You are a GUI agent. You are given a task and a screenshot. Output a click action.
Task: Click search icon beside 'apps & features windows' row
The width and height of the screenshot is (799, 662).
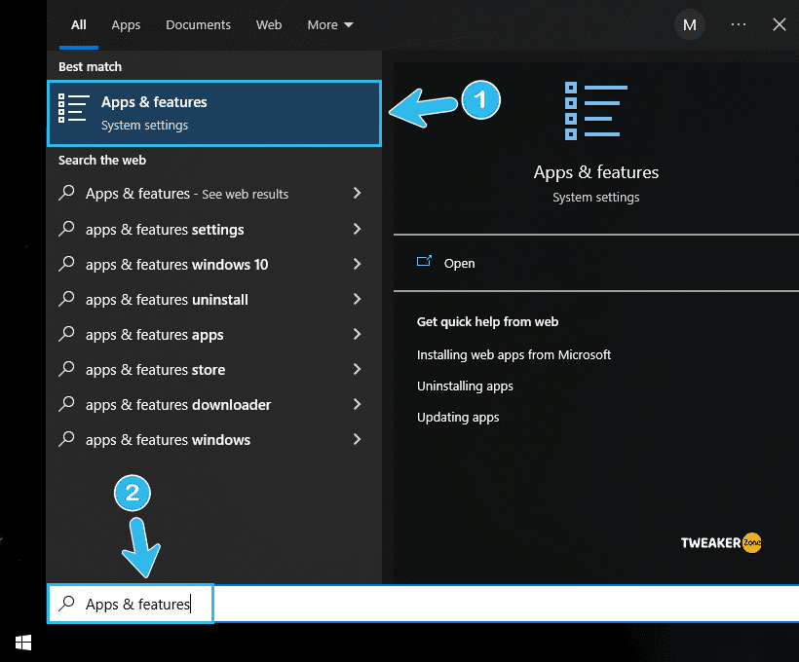[x=67, y=439]
